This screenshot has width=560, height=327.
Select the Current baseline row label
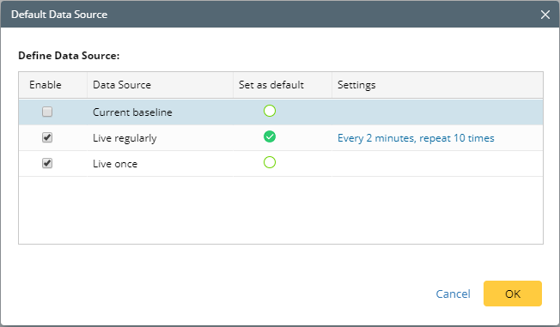tap(132, 112)
